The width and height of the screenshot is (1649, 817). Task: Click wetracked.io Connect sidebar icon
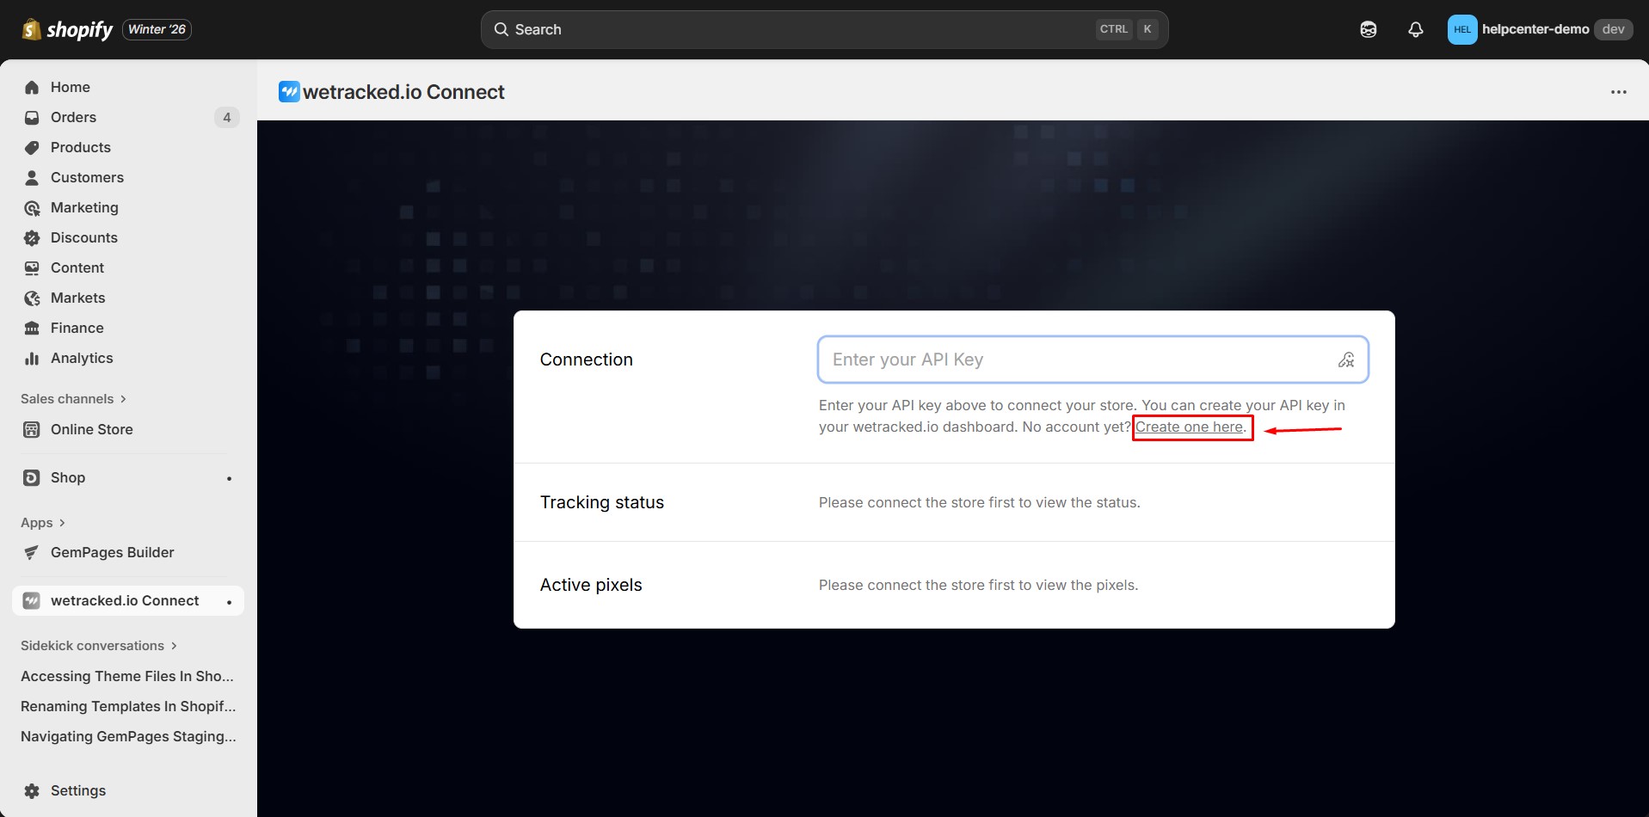[32, 601]
